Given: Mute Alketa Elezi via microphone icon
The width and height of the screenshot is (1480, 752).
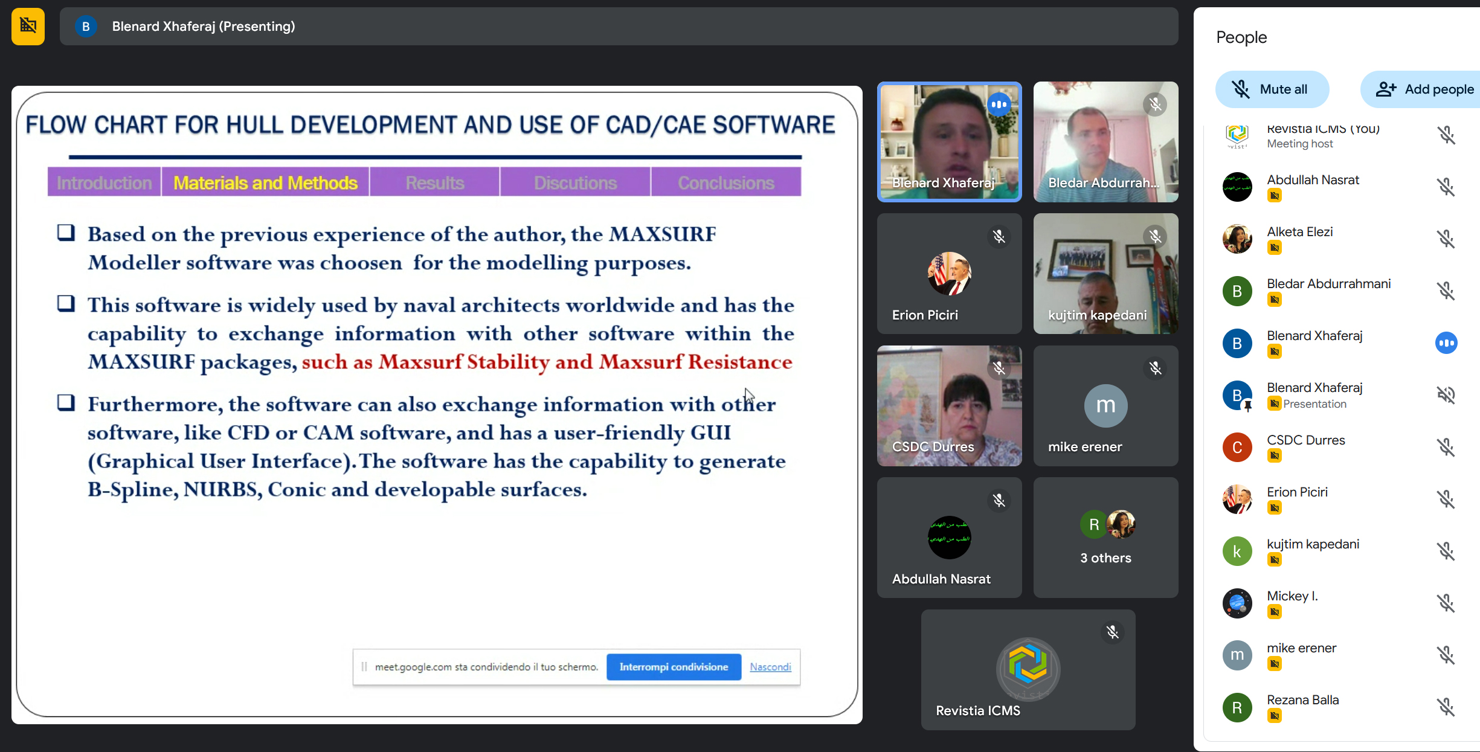Looking at the screenshot, I should click(x=1446, y=239).
